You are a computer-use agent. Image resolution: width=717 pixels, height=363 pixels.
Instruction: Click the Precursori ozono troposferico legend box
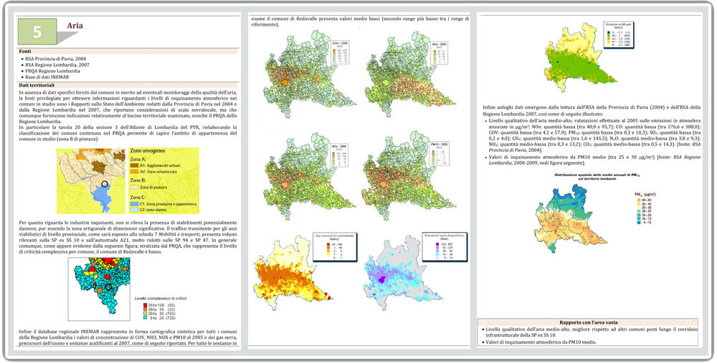point(445,248)
